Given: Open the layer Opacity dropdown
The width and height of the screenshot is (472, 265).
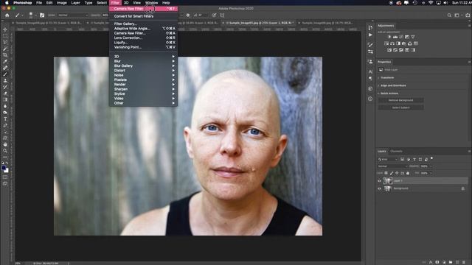Looking at the screenshot, I should [x=431, y=166].
